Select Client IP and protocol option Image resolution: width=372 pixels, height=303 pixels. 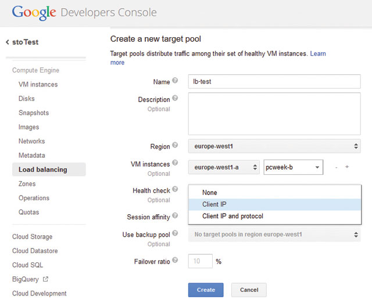[275, 217]
